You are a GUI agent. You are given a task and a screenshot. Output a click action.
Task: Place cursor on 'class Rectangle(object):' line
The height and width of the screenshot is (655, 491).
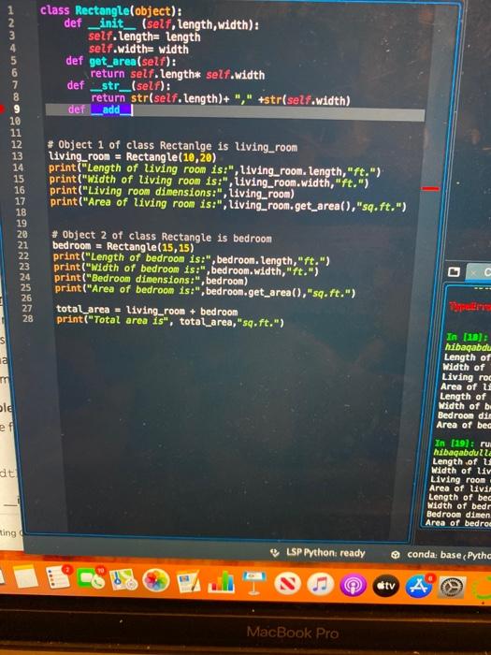click(110, 11)
